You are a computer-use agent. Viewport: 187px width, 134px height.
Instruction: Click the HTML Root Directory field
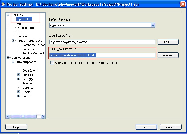coord(102,55)
